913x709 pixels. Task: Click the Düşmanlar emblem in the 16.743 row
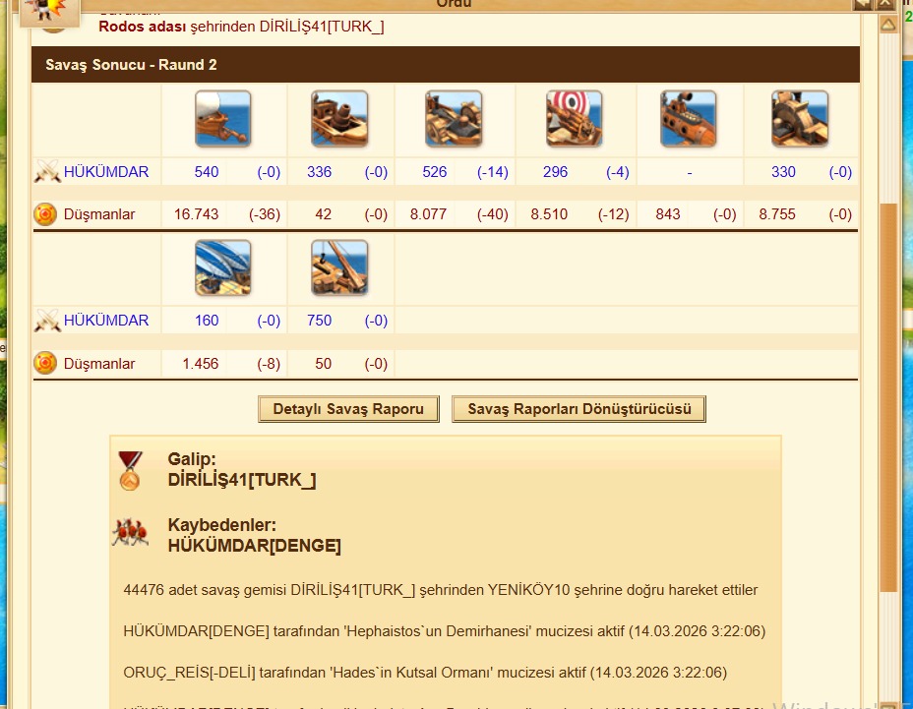tap(45, 214)
